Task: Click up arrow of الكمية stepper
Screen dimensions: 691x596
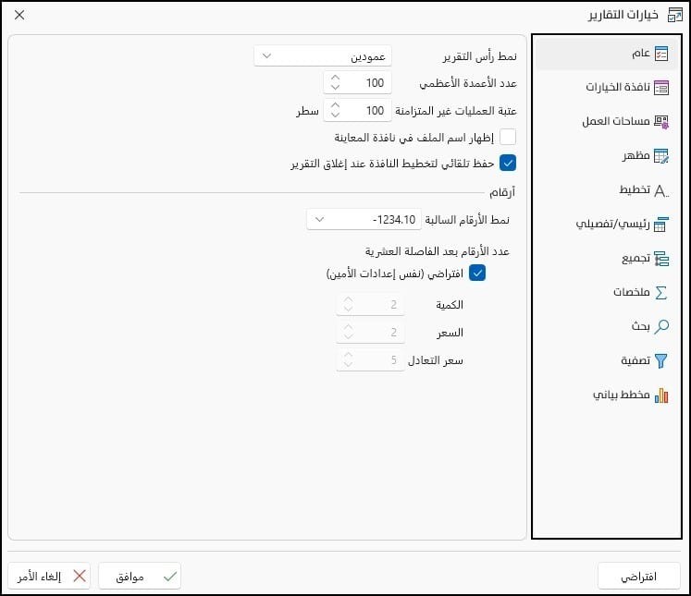Action: point(348,299)
